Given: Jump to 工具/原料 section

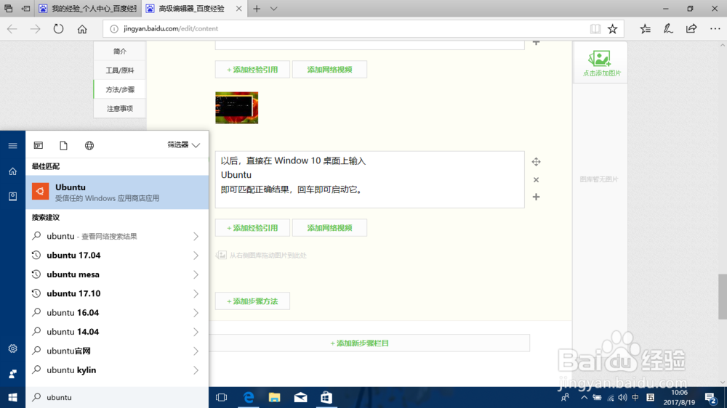Looking at the screenshot, I should pyautogui.click(x=120, y=70).
